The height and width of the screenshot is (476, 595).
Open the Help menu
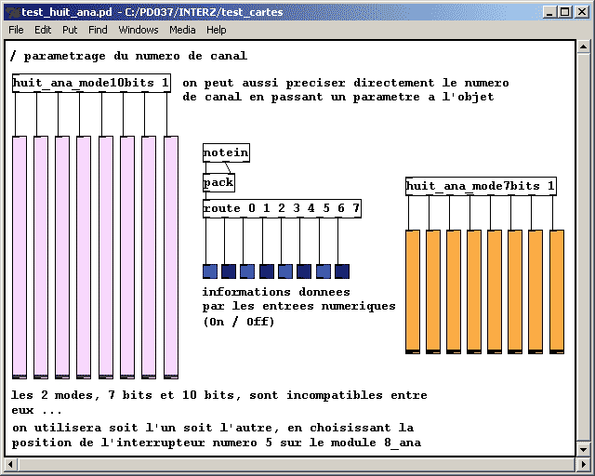217,30
